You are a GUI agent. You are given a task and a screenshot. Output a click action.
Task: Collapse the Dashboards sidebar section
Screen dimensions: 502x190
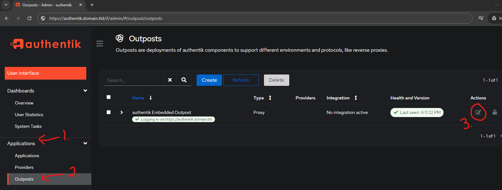pyautogui.click(x=85, y=91)
